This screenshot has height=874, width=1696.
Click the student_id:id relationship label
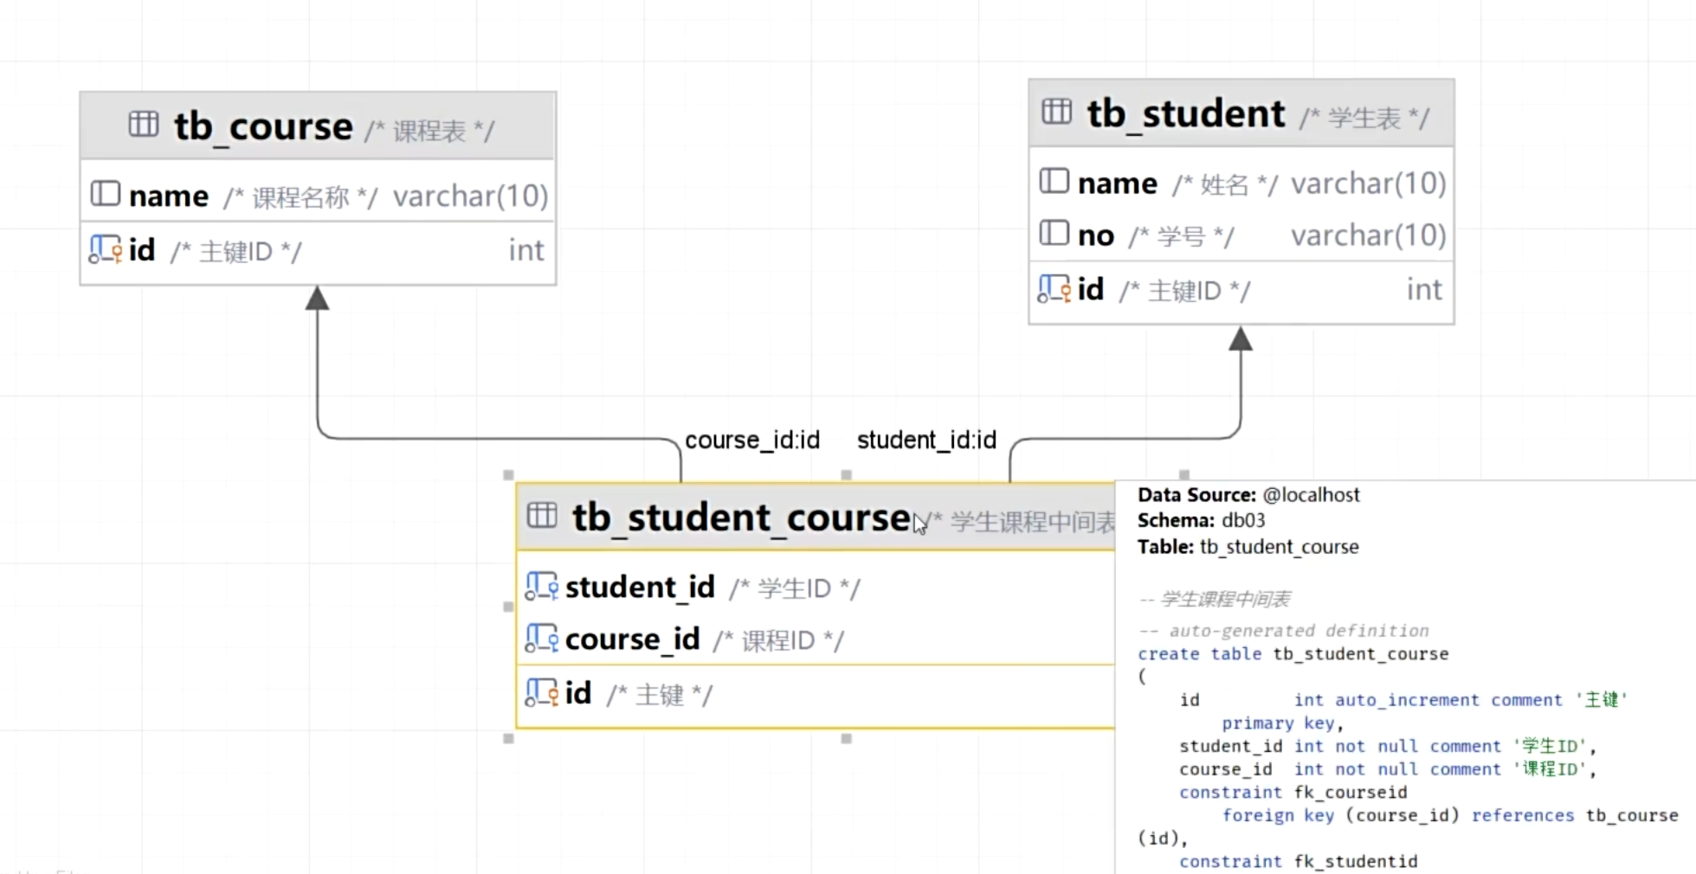pos(926,440)
